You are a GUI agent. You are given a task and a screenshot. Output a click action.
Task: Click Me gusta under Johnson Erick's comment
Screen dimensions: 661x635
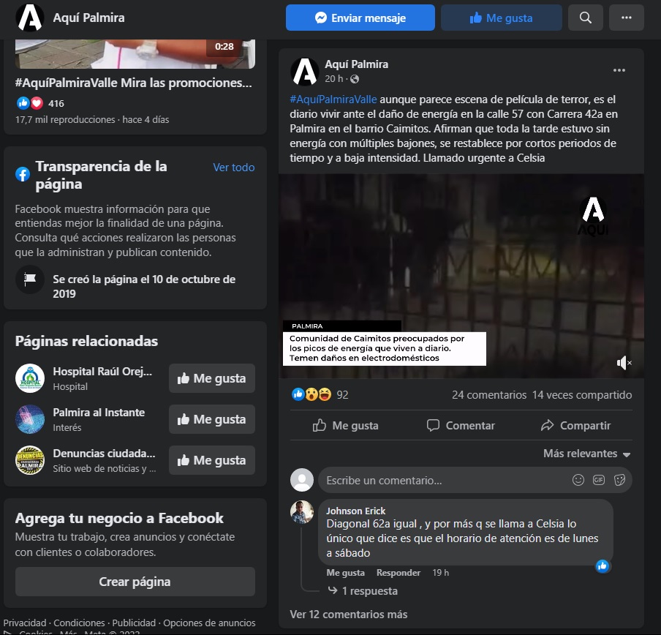[x=345, y=573]
